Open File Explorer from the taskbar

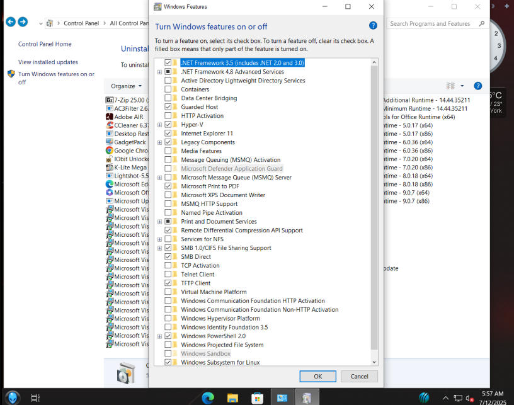232,398
